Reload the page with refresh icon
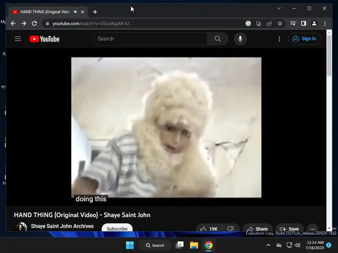The height and width of the screenshot is (253, 338). [x=34, y=23]
